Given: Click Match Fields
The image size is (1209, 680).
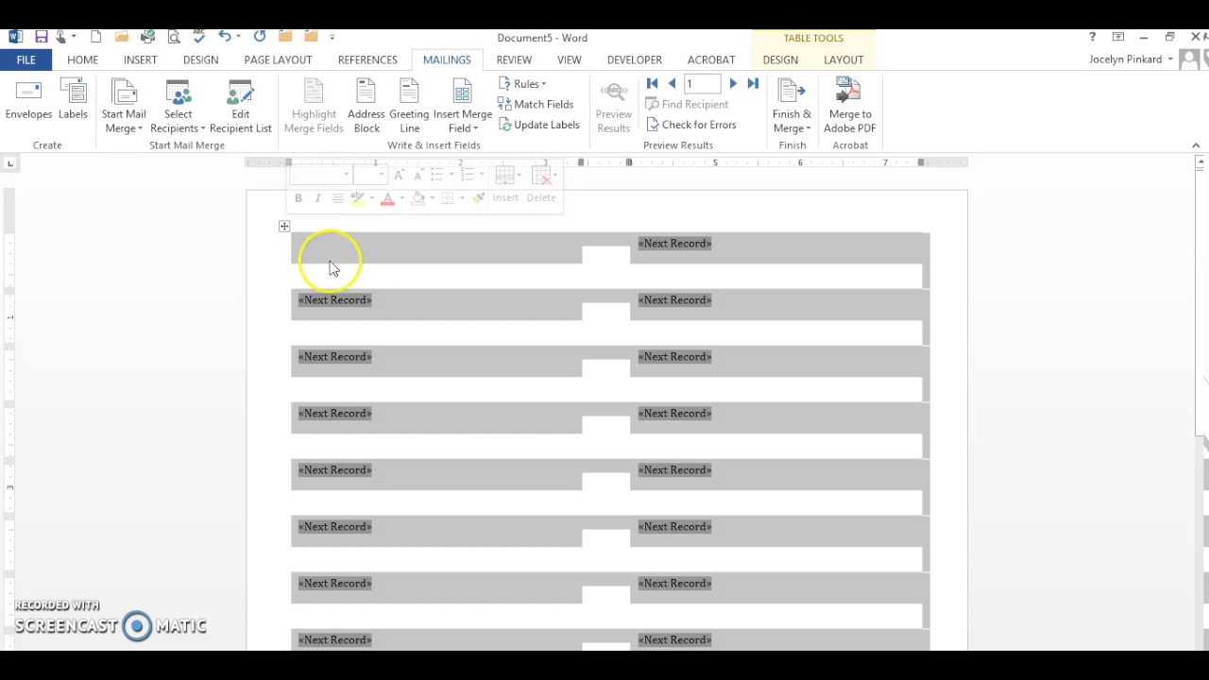Looking at the screenshot, I should 536,104.
